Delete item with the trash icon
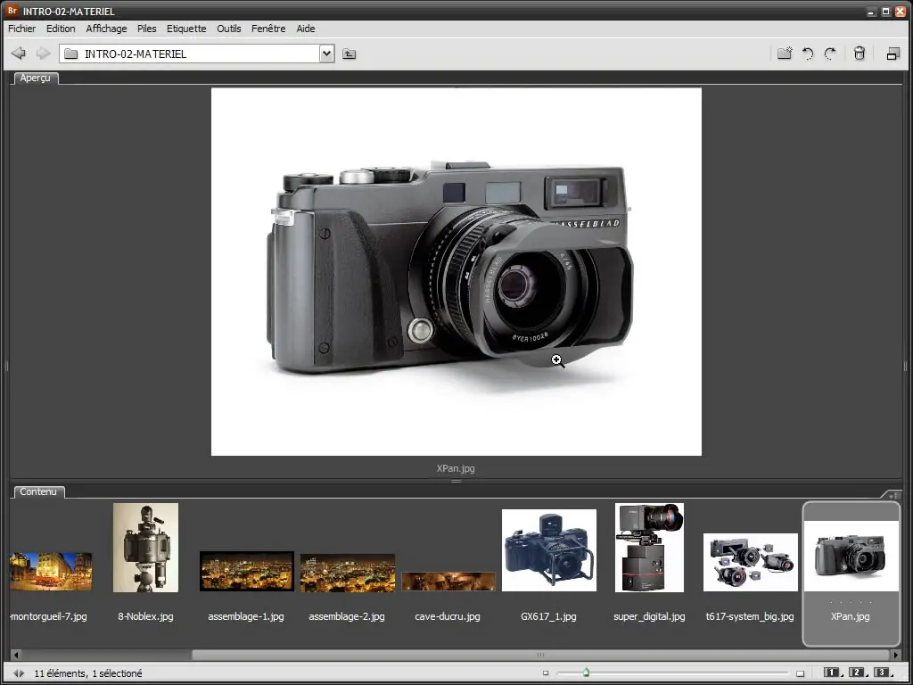The image size is (913, 685). [859, 54]
